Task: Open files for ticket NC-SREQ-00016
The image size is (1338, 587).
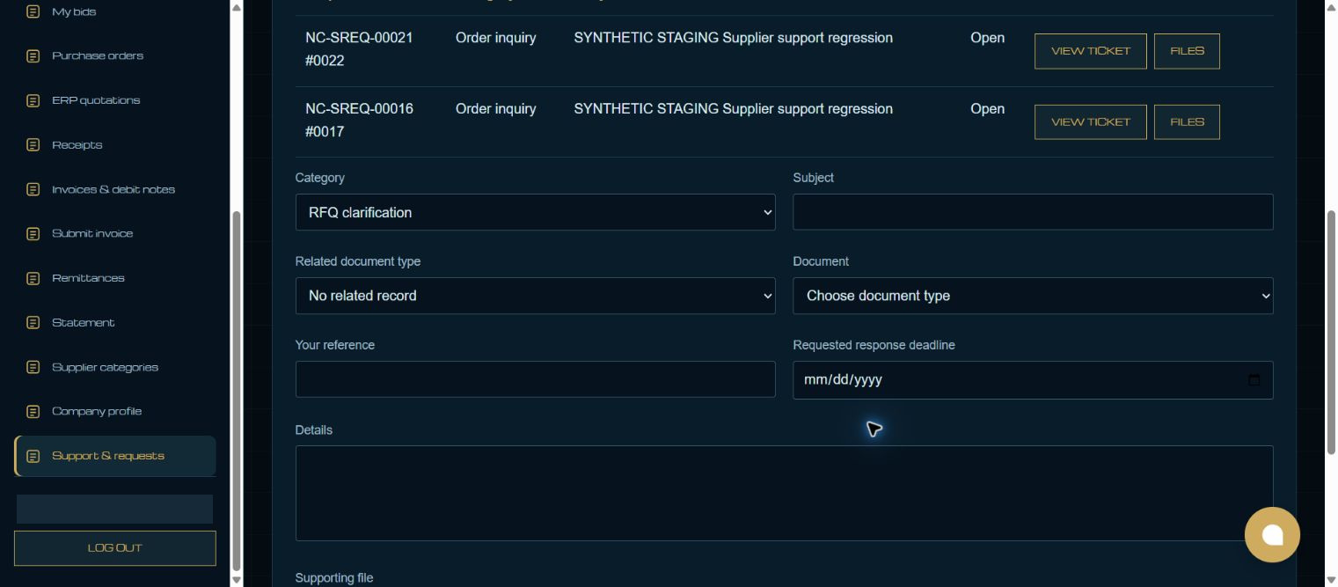Action: [1187, 122]
